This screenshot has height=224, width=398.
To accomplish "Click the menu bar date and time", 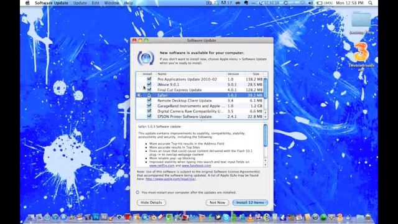I will pyautogui.click(x=349, y=3).
